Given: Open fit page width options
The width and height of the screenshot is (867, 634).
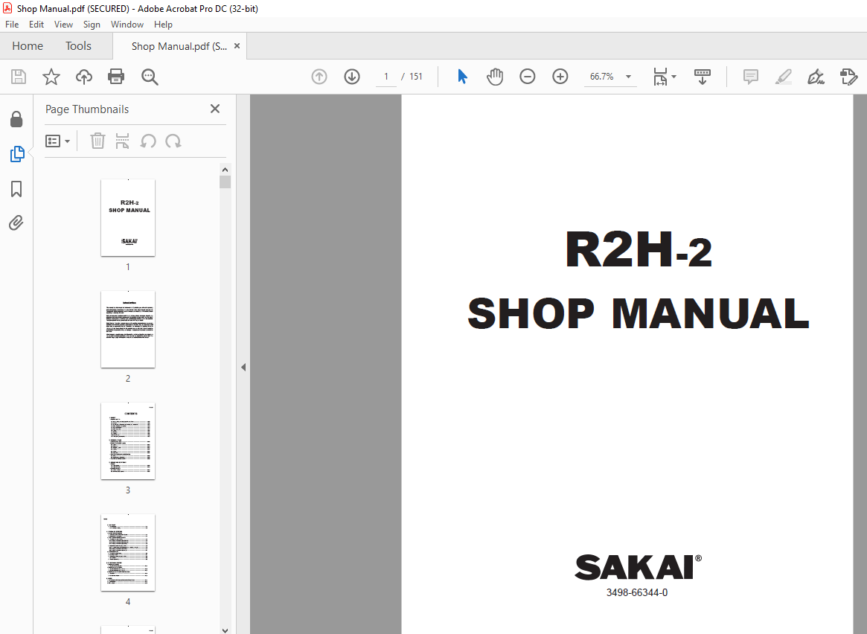Looking at the screenshot, I should (x=664, y=77).
